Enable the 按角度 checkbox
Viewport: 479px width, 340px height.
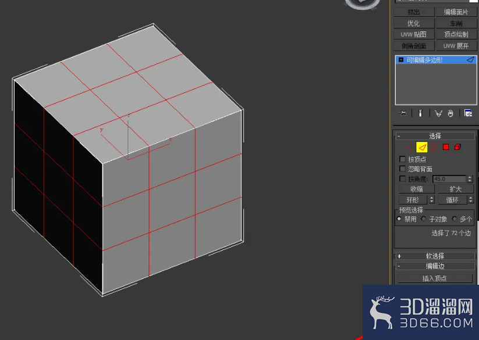[x=402, y=178]
